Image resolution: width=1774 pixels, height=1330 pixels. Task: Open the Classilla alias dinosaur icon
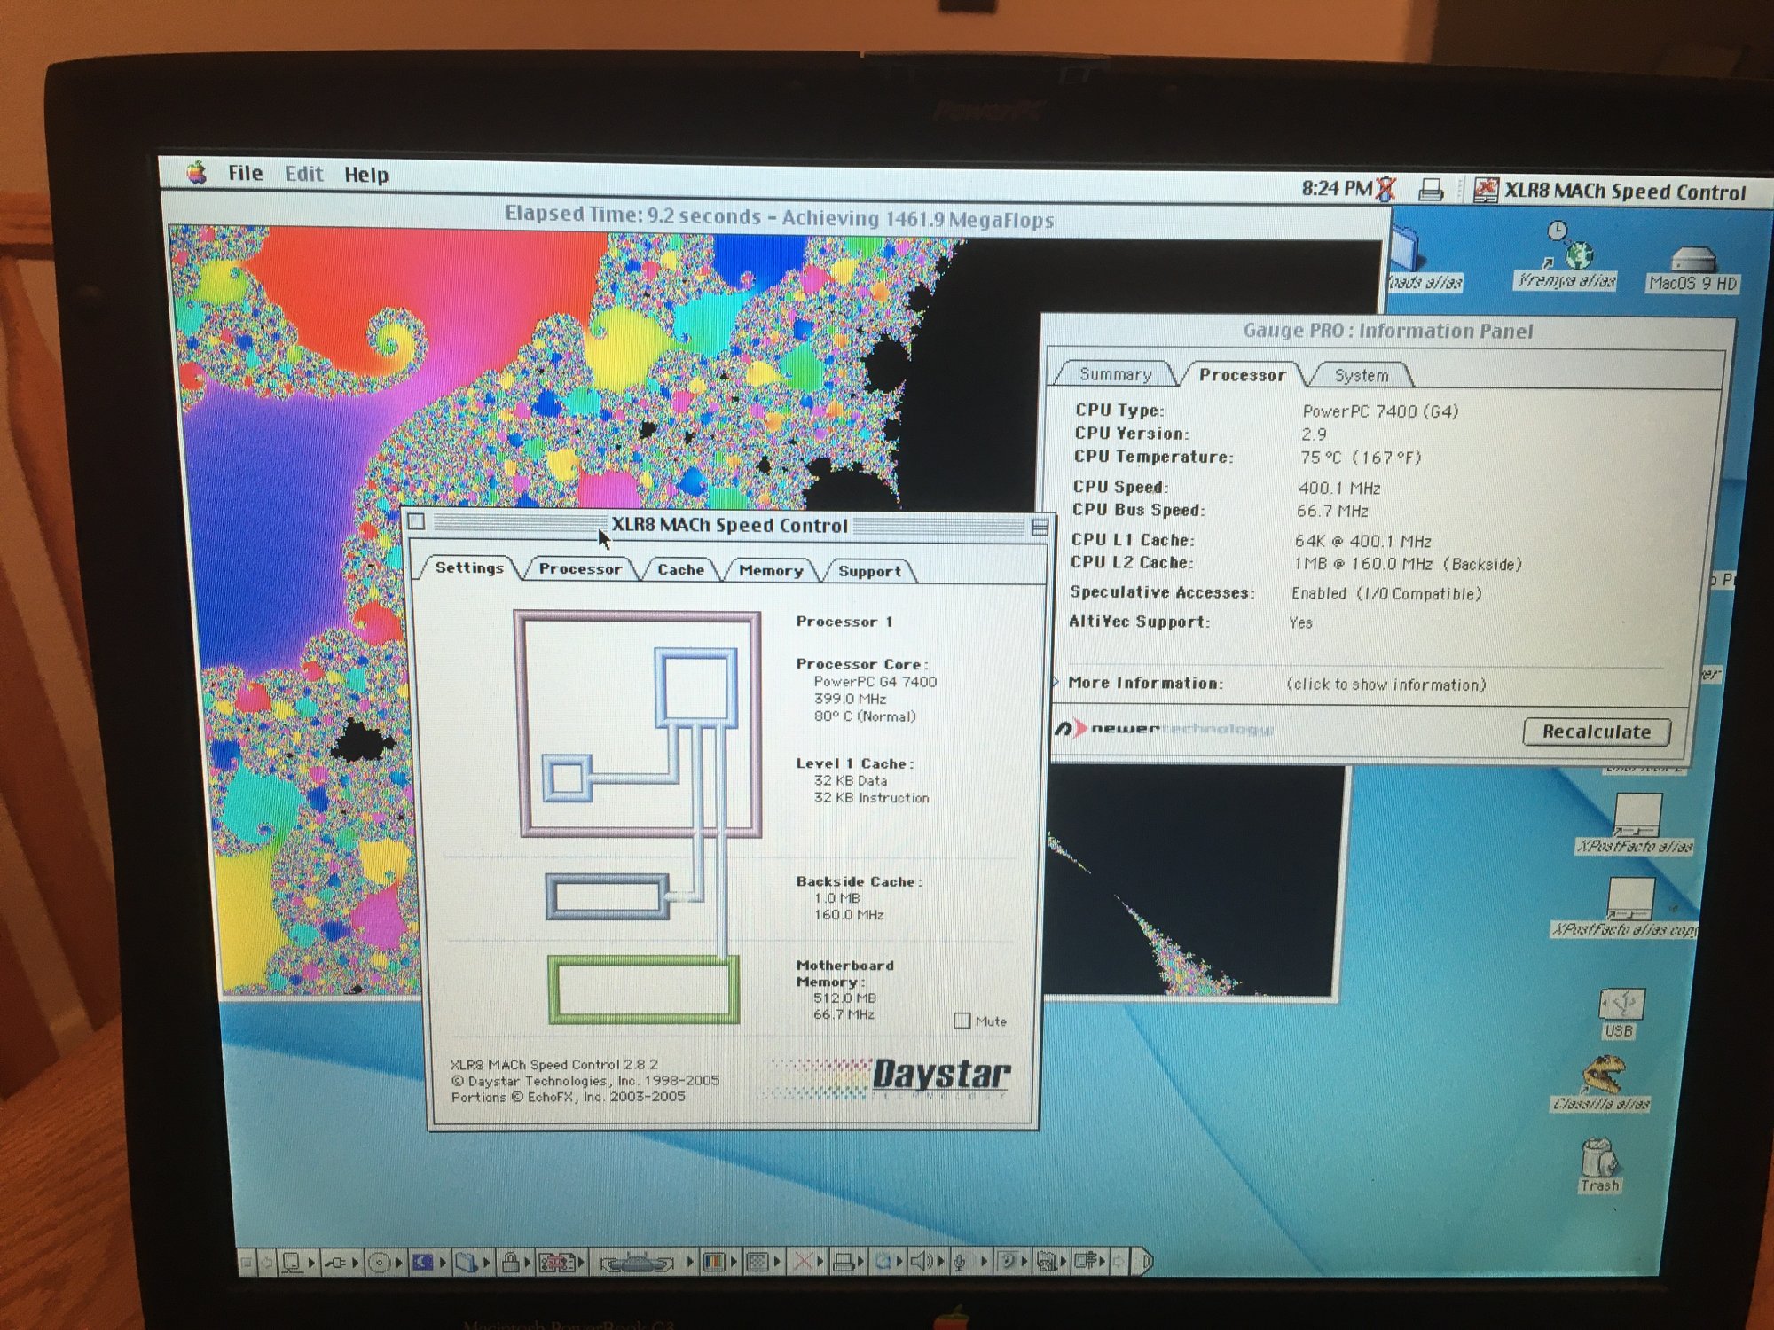[x=1603, y=1075]
